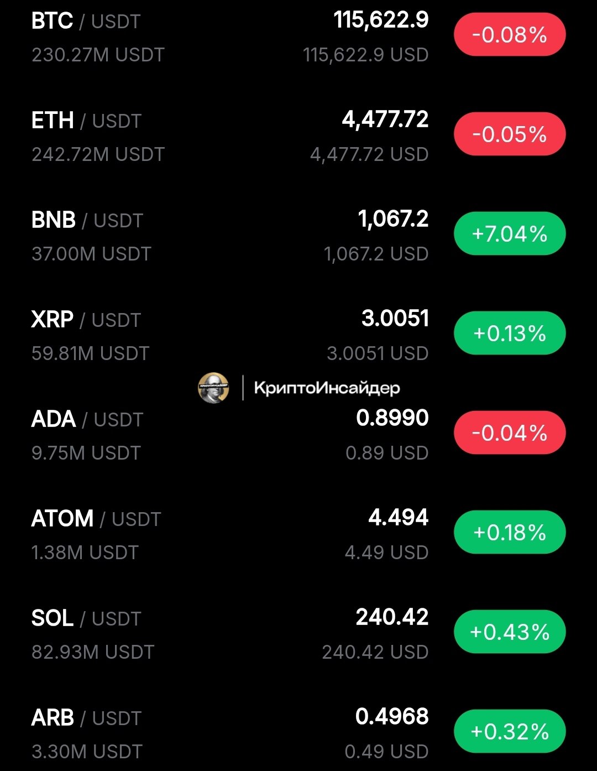Select the ARB / USDT pair
The height and width of the screenshot is (771, 597).
298,733
